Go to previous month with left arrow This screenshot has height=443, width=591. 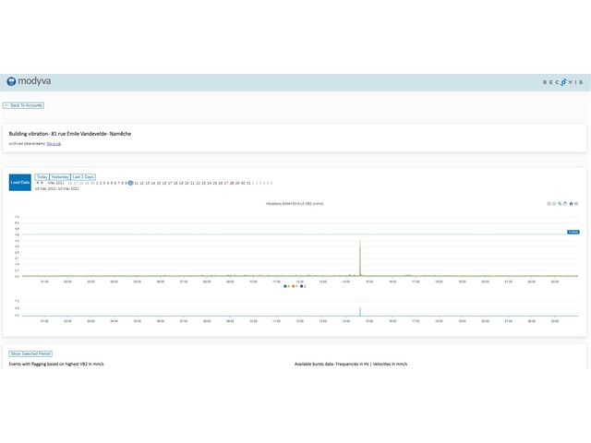coord(37,183)
